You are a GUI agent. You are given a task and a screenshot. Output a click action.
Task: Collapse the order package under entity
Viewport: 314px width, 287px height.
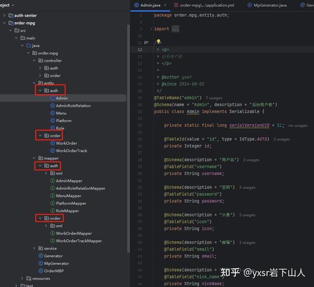click(40, 135)
